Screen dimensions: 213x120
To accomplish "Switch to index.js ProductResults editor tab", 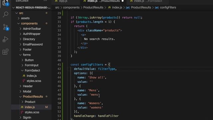I will [x=103, y=1].
